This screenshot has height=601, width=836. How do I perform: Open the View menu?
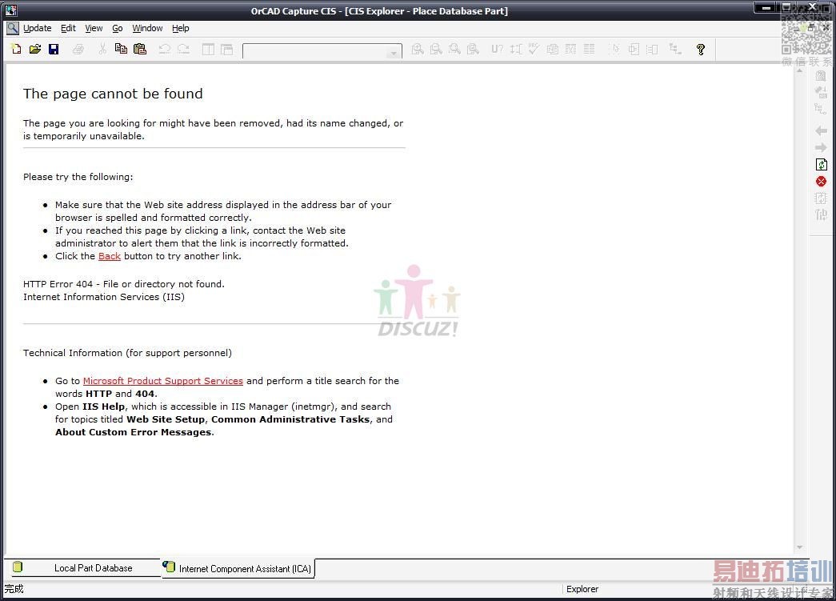(94, 28)
